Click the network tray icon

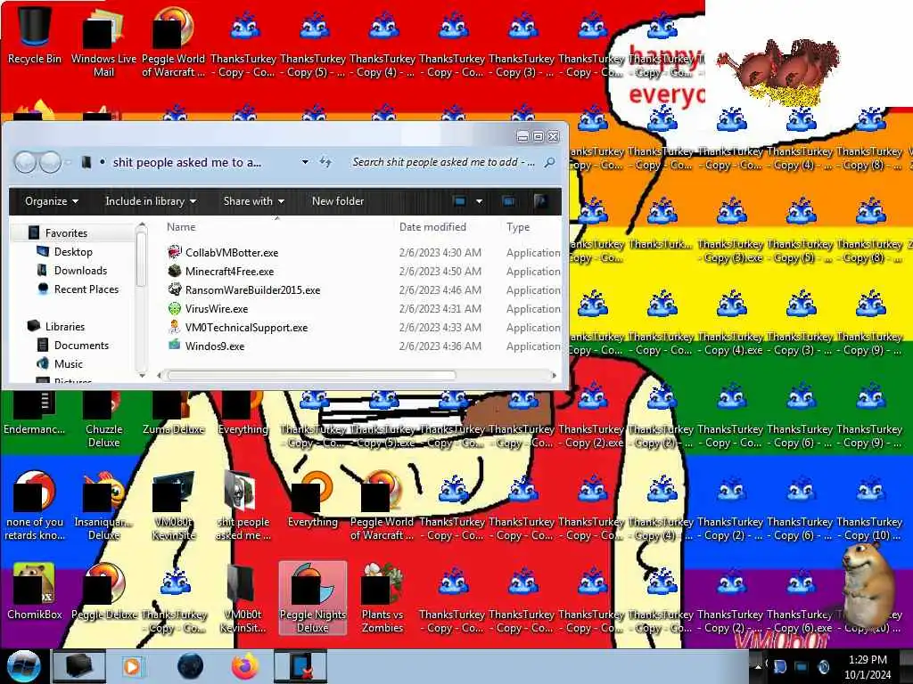[x=802, y=666]
